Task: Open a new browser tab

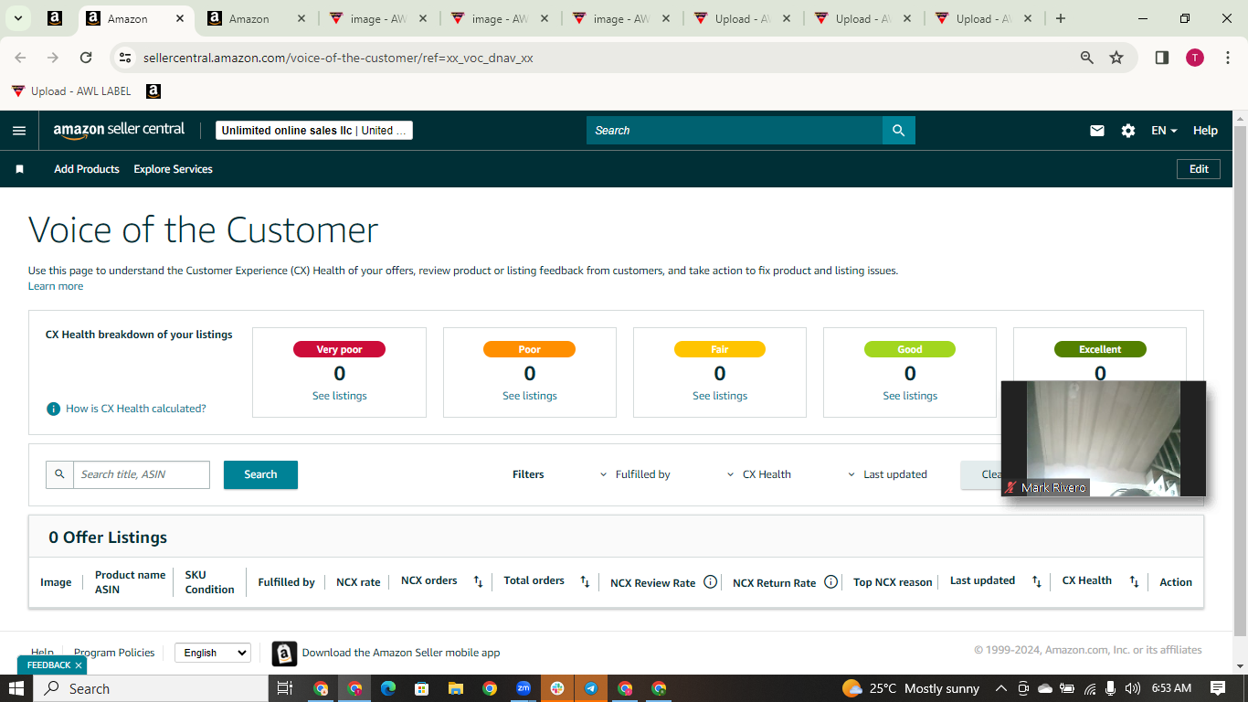Action: [x=1061, y=18]
